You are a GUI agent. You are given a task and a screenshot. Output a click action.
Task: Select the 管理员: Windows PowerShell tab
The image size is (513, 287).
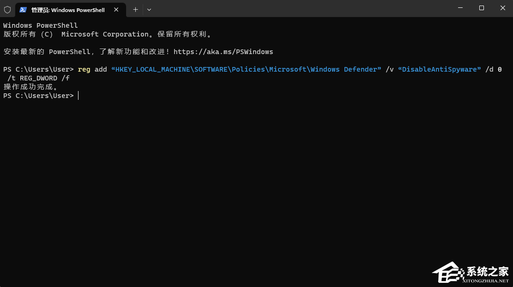click(68, 10)
